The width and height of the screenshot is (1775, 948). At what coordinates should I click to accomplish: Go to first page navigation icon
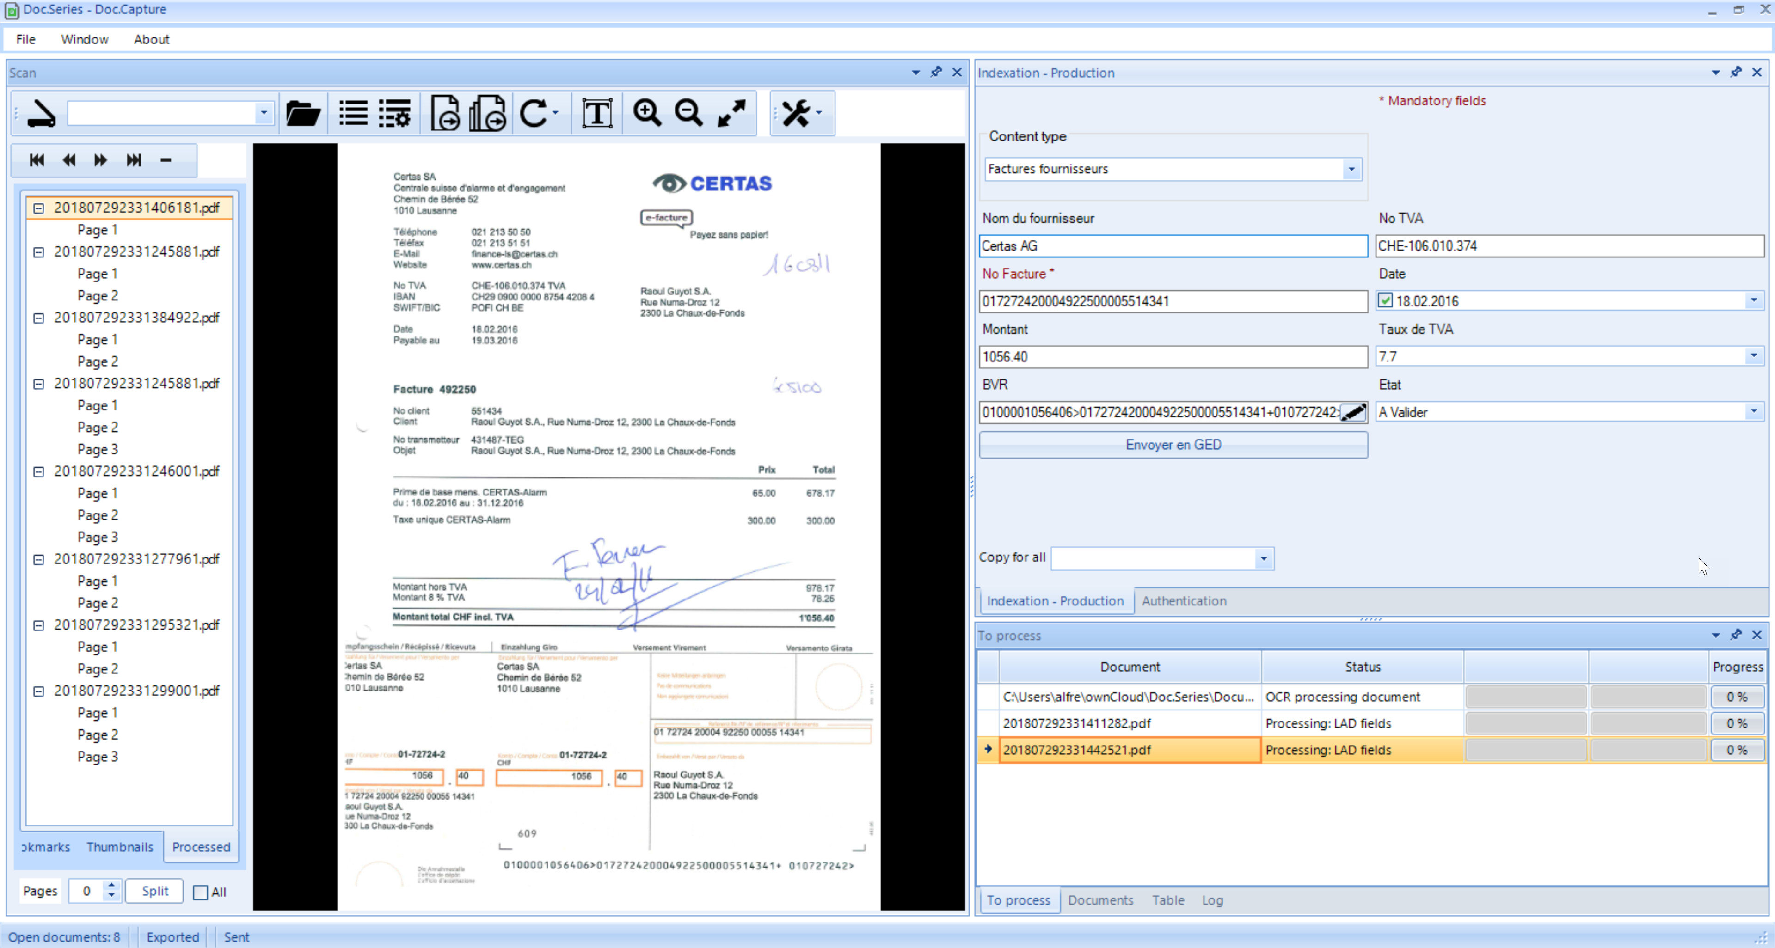[37, 160]
